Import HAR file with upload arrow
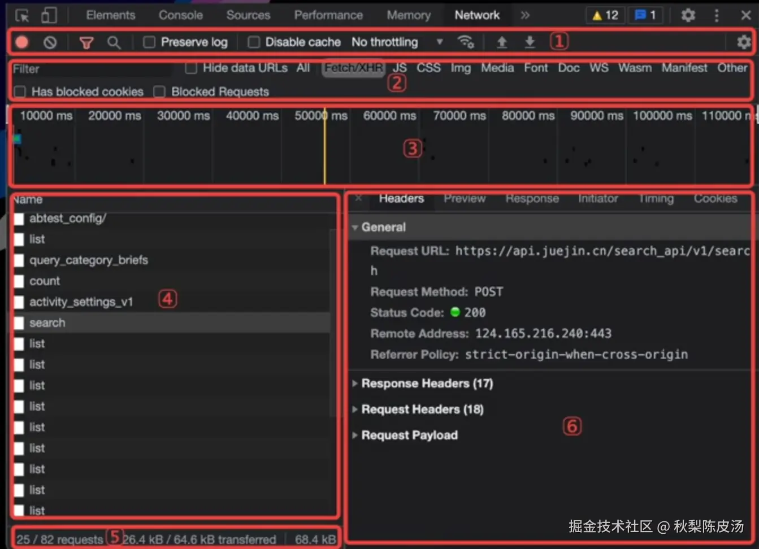 (x=502, y=42)
